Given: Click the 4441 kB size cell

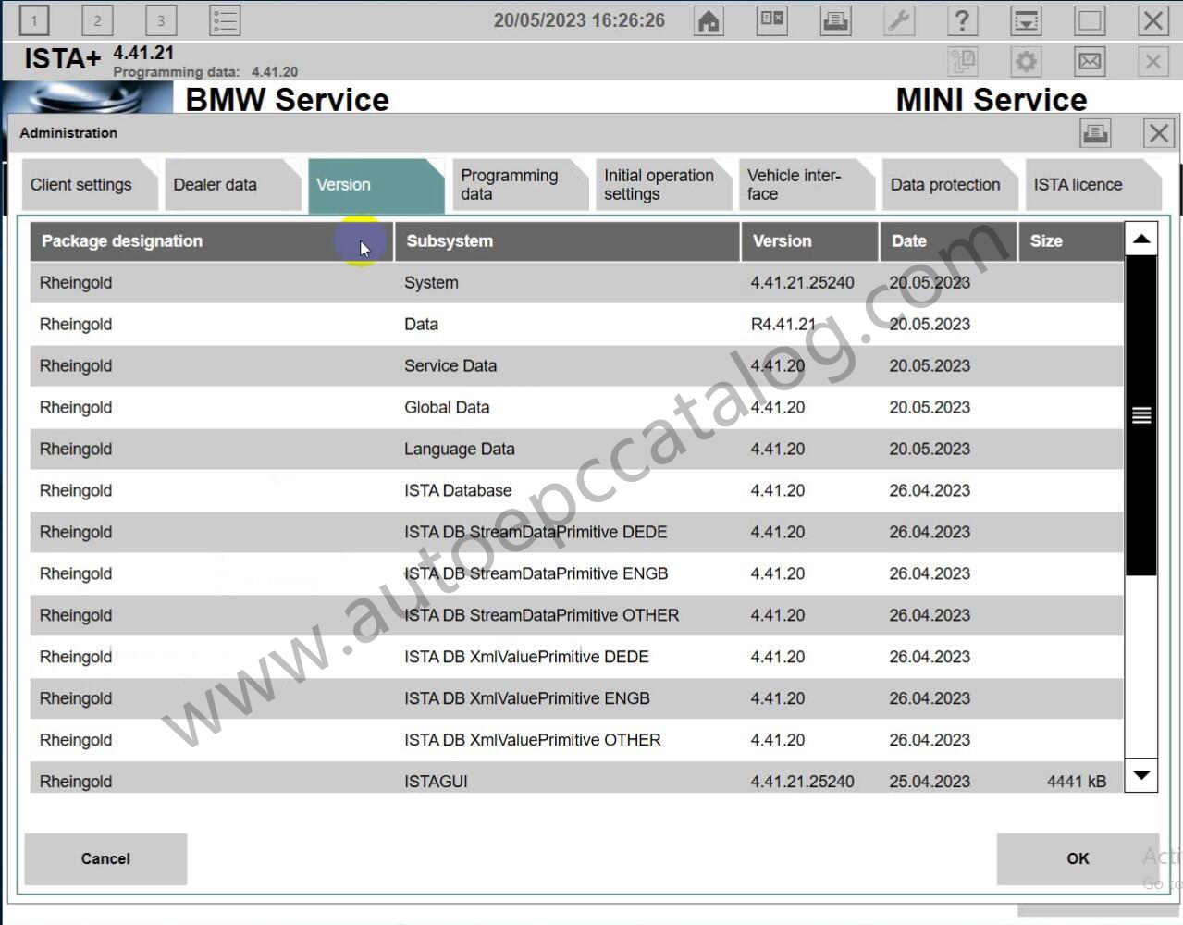Looking at the screenshot, I should click(x=1077, y=782).
